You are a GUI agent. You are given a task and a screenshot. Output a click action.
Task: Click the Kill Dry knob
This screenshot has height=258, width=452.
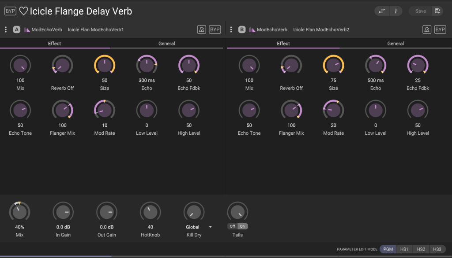click(x=194, y=212)
